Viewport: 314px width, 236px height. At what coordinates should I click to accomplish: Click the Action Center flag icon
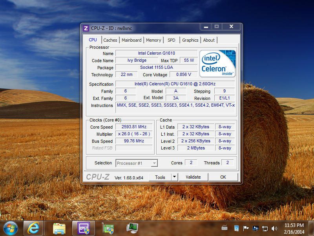click(246, 229)
